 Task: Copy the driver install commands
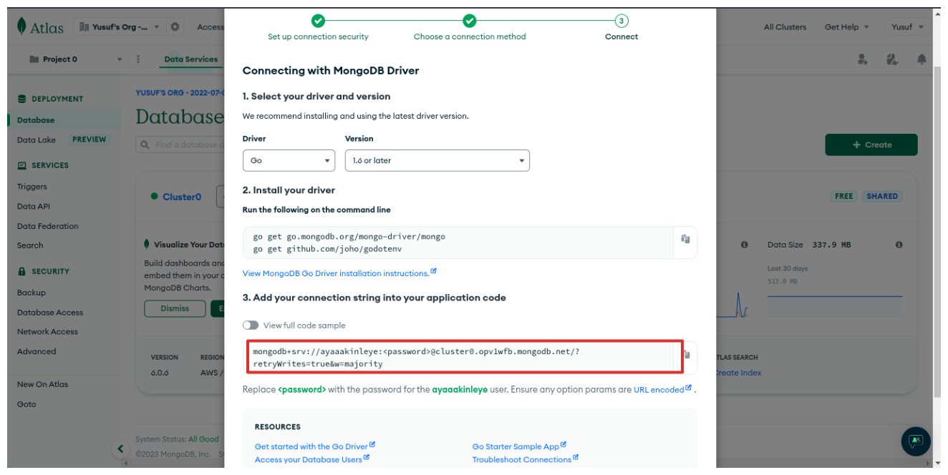click(x=685, y=239)
